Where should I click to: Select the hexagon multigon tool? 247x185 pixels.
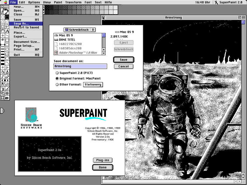pyautogui.click(x=7, y=58)
